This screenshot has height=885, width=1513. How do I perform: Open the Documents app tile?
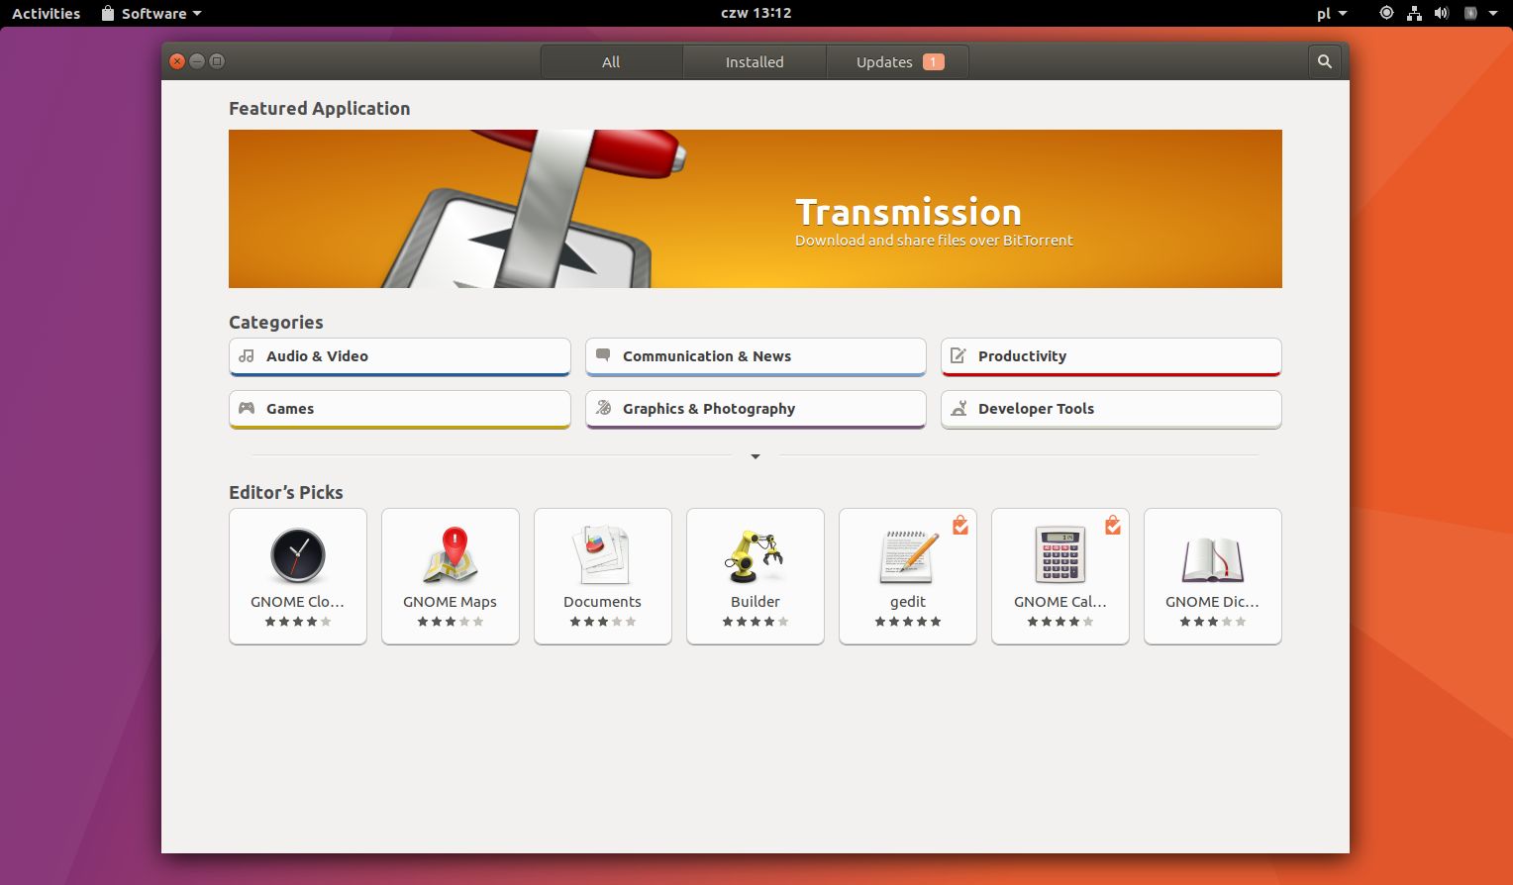coord(603,576)
